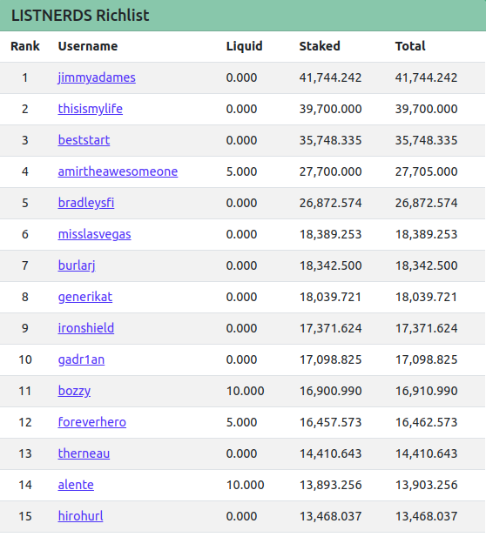Select misslasvegas username link
The image size is (486, 537).
(x=94, y=234)
